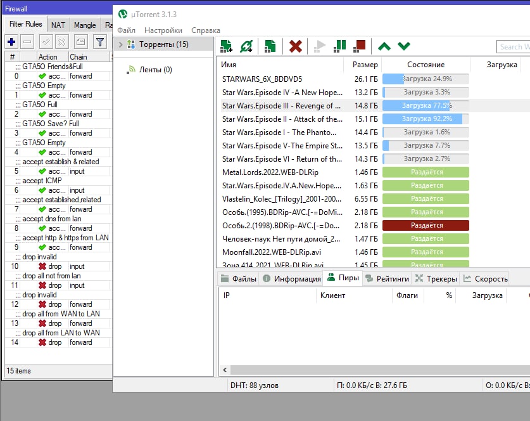Click the red X Remove torrent icon
This screenshot has width=530, height=421.
[x=296, y=46]
